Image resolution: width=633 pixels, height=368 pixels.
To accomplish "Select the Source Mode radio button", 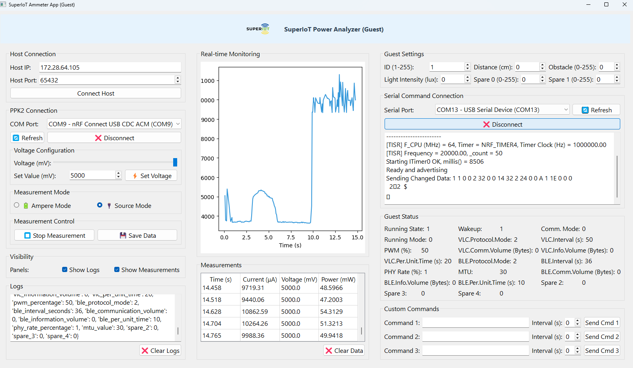I will 100,205.
